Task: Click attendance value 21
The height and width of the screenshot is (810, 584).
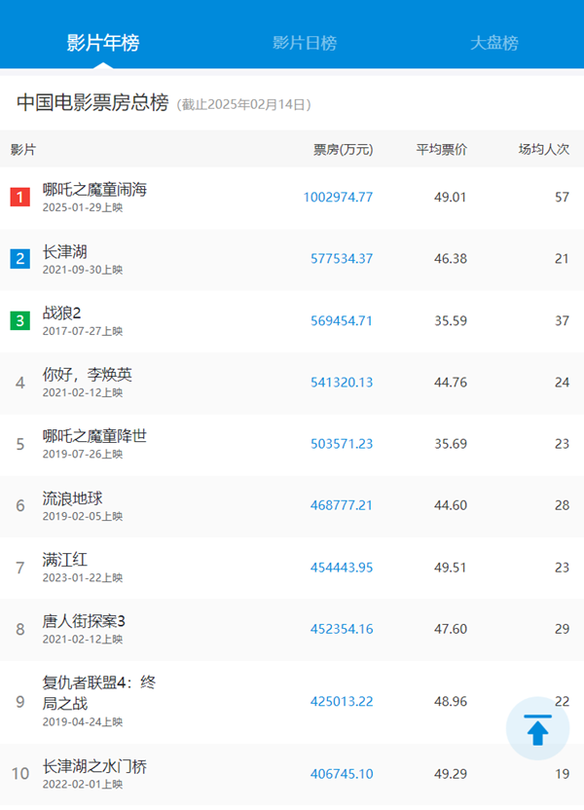Action: pos(562,258)
